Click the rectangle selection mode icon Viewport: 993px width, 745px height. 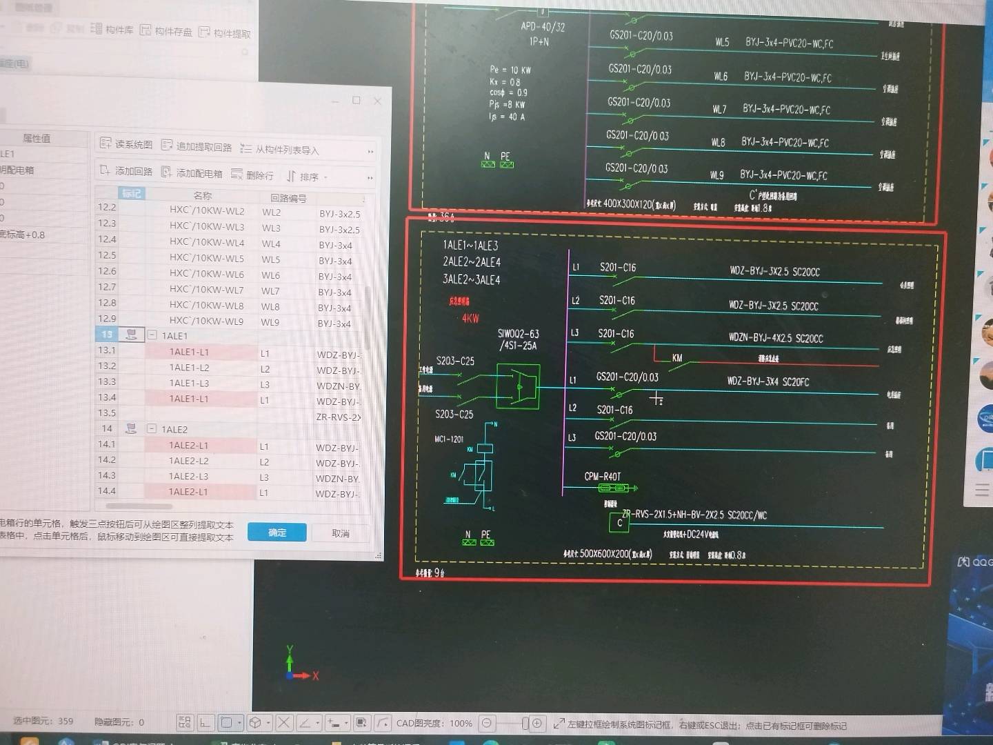(x=226, y=722)
